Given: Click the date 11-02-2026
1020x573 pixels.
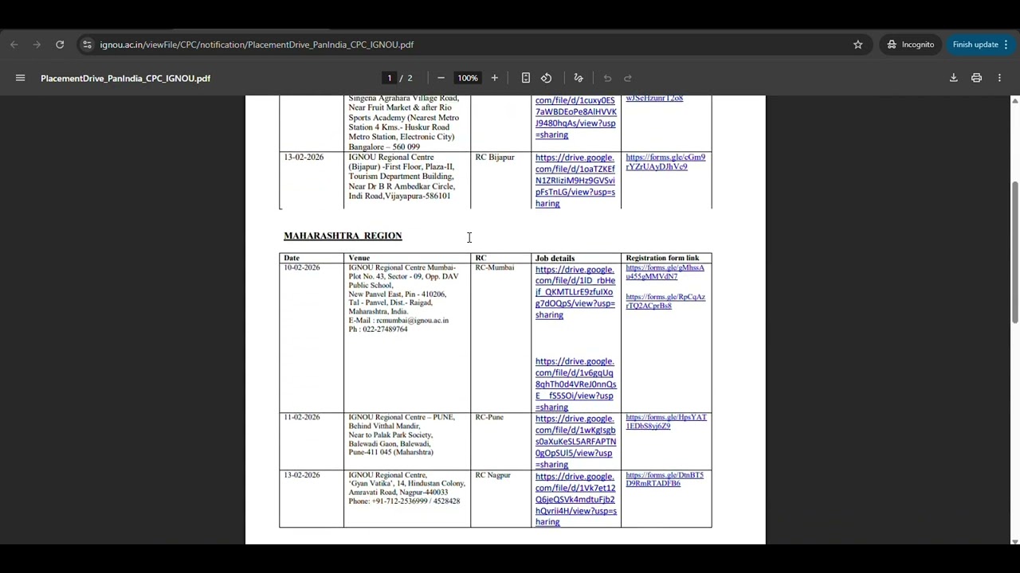Looking at the screenshot, I should pyautogui.click(x=302, y=417).
